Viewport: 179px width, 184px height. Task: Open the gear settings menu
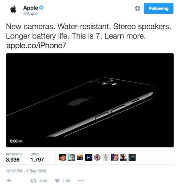pyautogui.click(x=137, y=9)
